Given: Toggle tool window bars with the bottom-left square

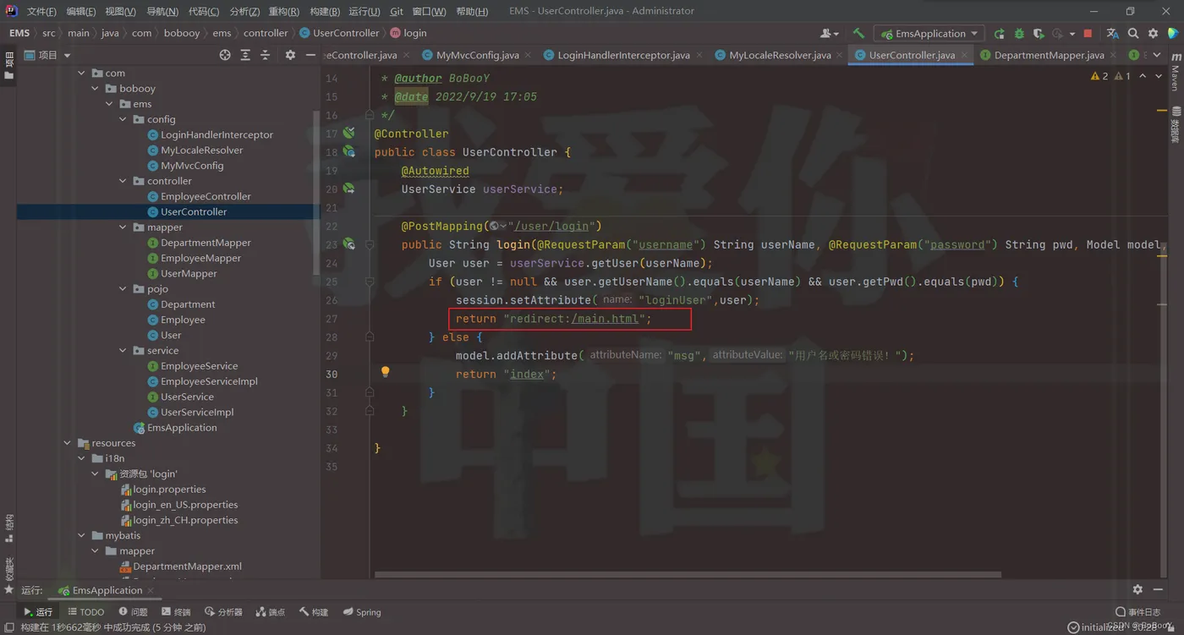Looking at the screenshot, I should click(x=9, y=627).
